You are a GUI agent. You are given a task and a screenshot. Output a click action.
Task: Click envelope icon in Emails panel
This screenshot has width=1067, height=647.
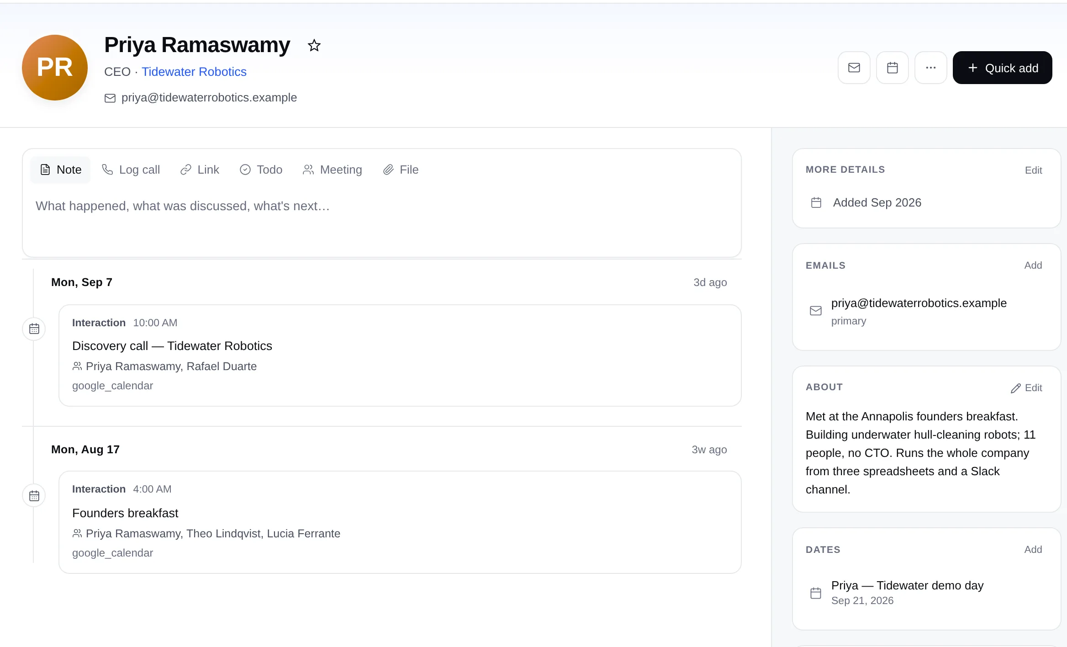[816, 311]
